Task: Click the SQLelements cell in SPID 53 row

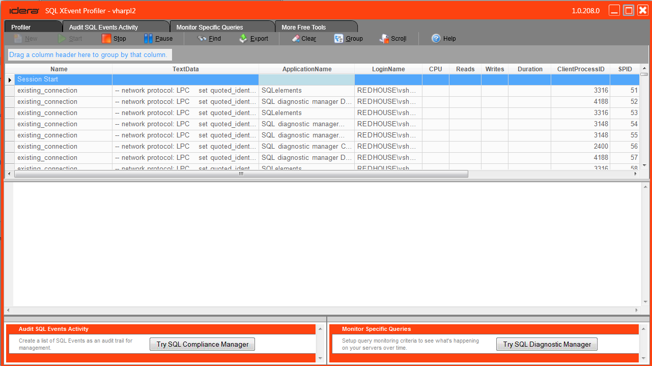Action: (x=307, y=113)
